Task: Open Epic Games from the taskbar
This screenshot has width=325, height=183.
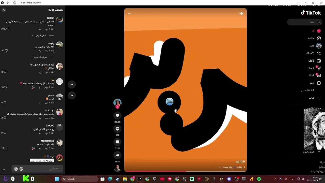Action: 155,179
